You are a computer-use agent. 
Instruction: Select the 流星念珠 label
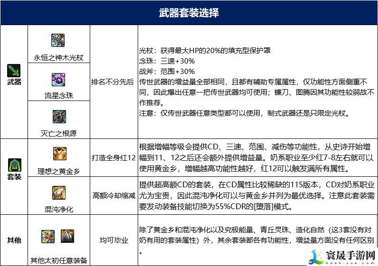tap(58, 96)
